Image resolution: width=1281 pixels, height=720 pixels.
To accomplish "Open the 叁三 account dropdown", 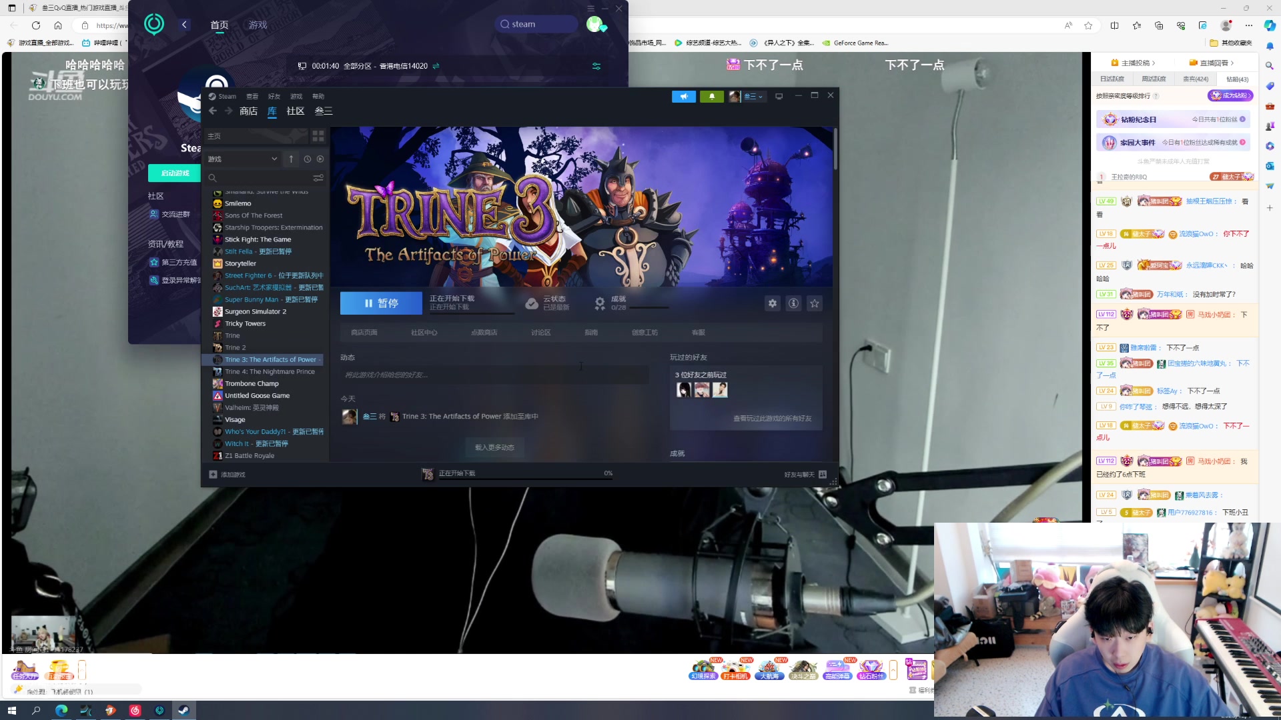I will coord(753,97).
